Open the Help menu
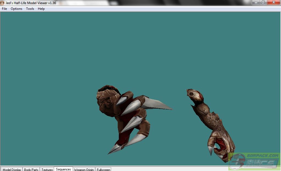This screenshot has height=171, width=281. (x=41, y=9)
